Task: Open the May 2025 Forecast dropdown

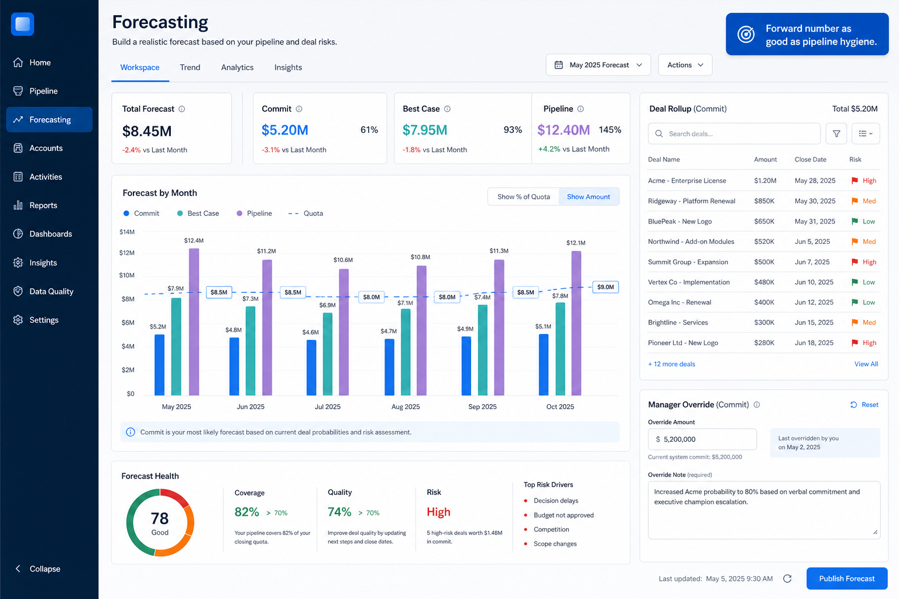Action: [x=598, y=65]
